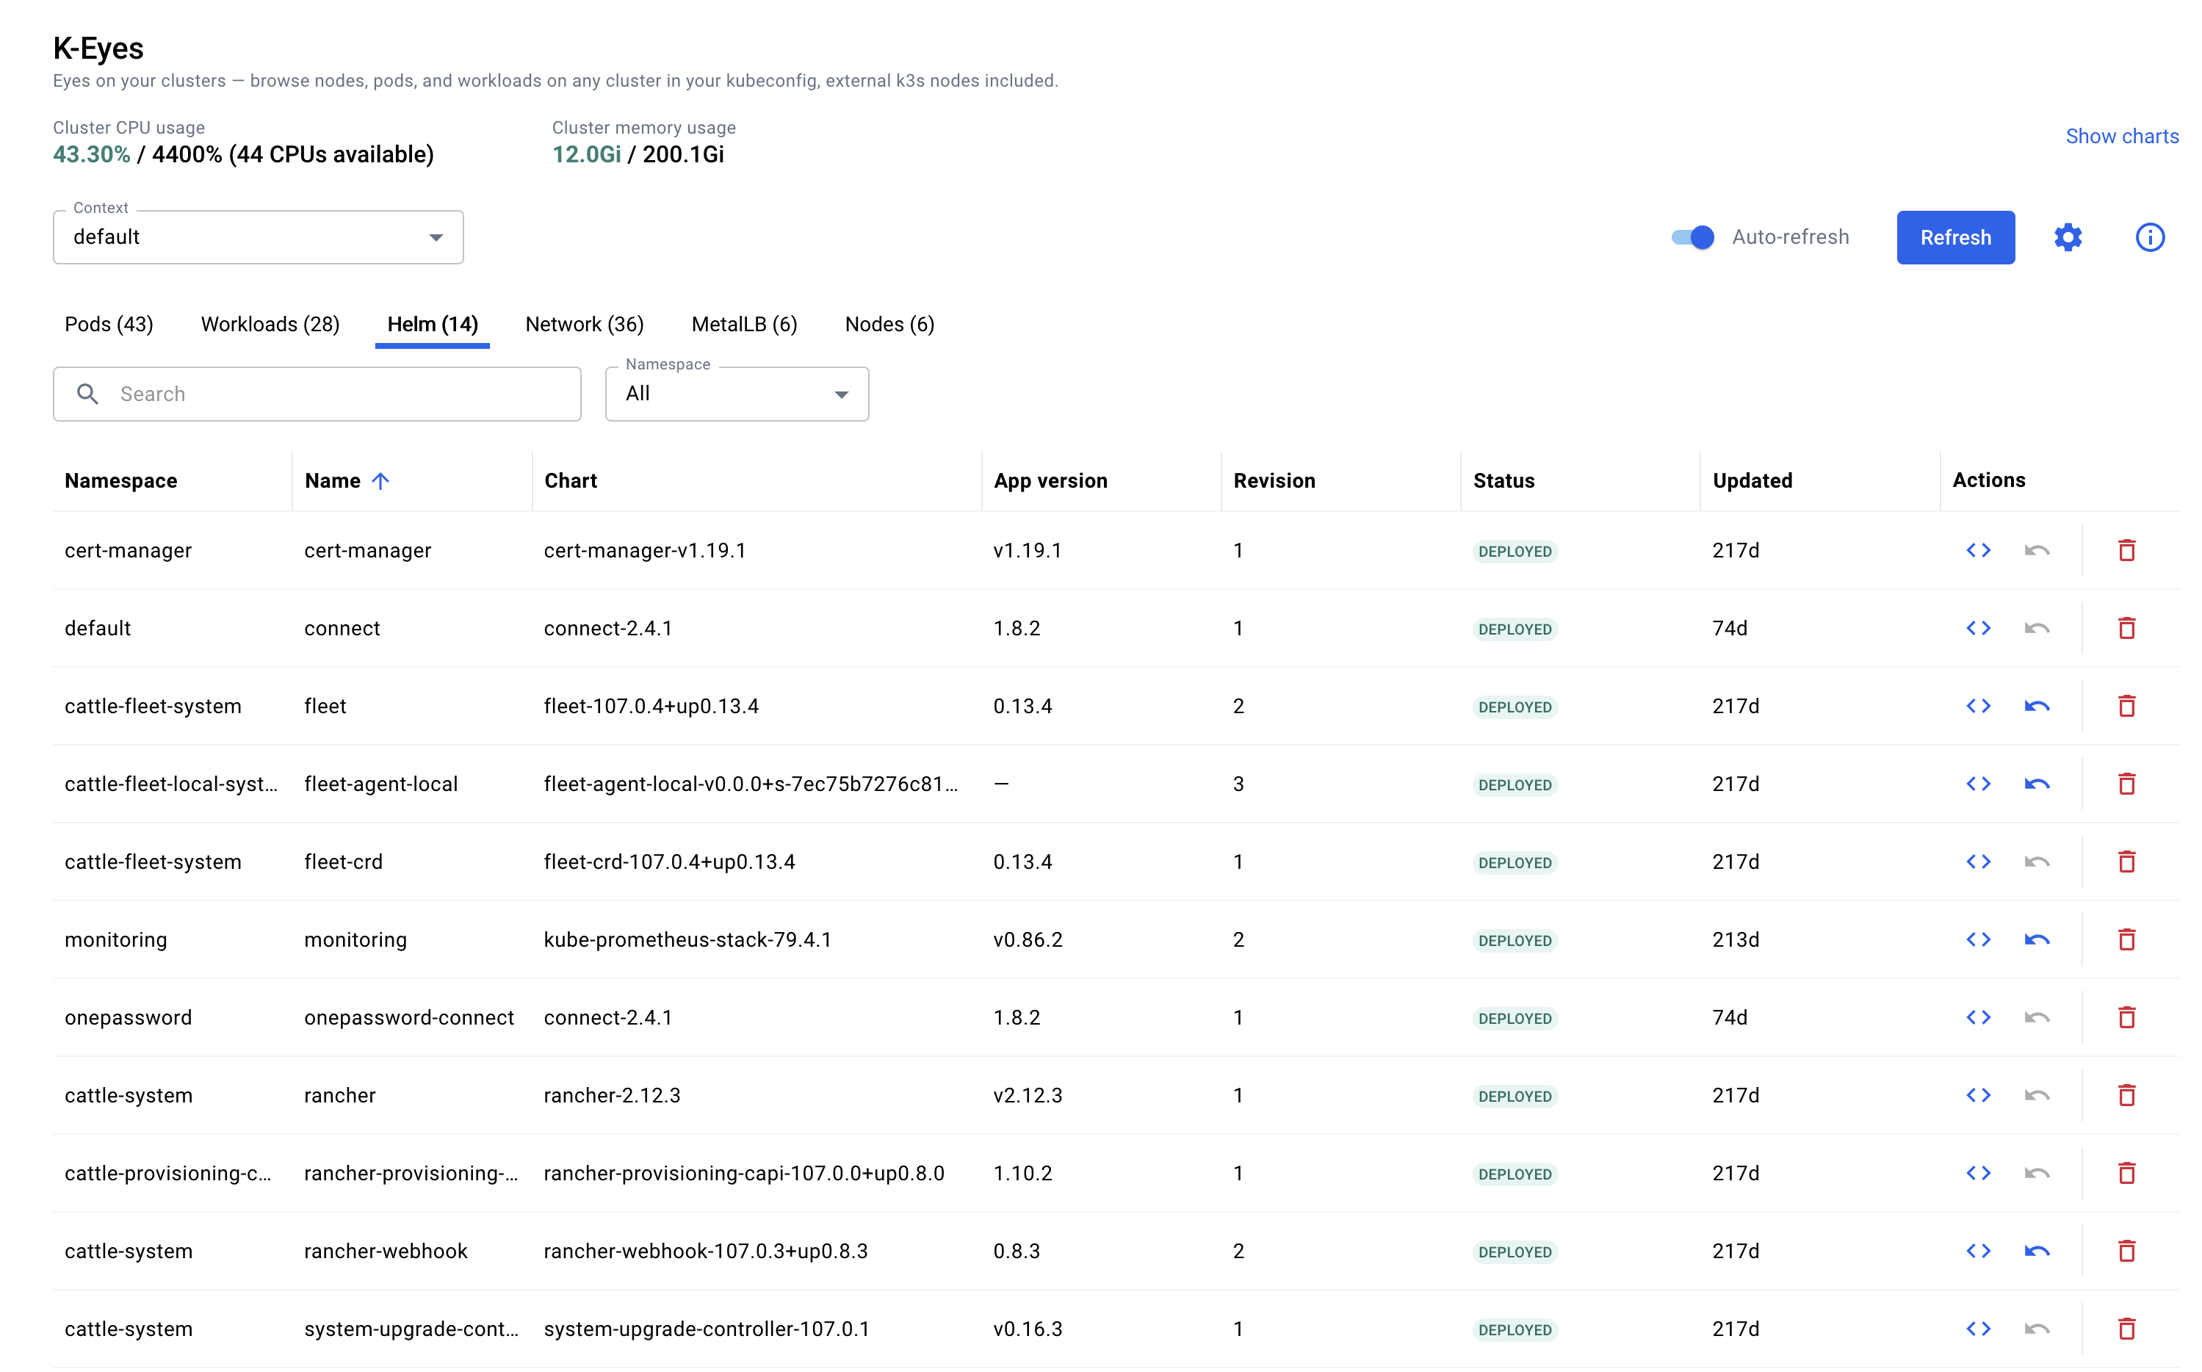Switch to the Pods (43) tab
The width and height of the screenshot is (2202, 1372).
[109, 324]
